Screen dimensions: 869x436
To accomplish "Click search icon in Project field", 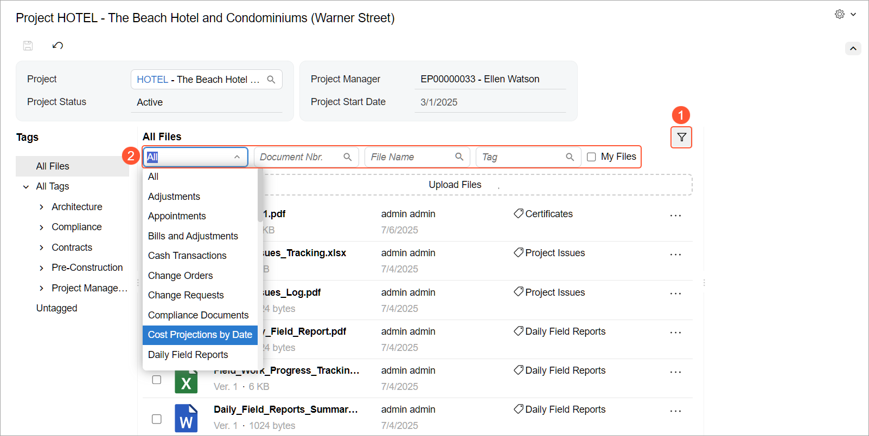I will click(271, 80).
